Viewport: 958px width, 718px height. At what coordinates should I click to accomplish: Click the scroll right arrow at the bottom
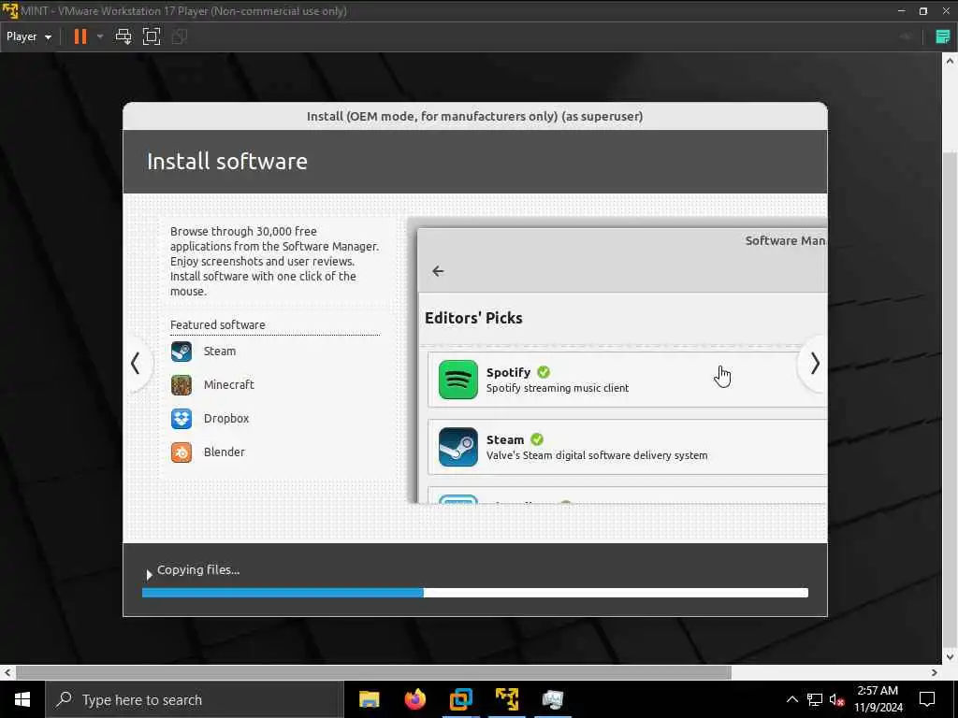[935, 672]
